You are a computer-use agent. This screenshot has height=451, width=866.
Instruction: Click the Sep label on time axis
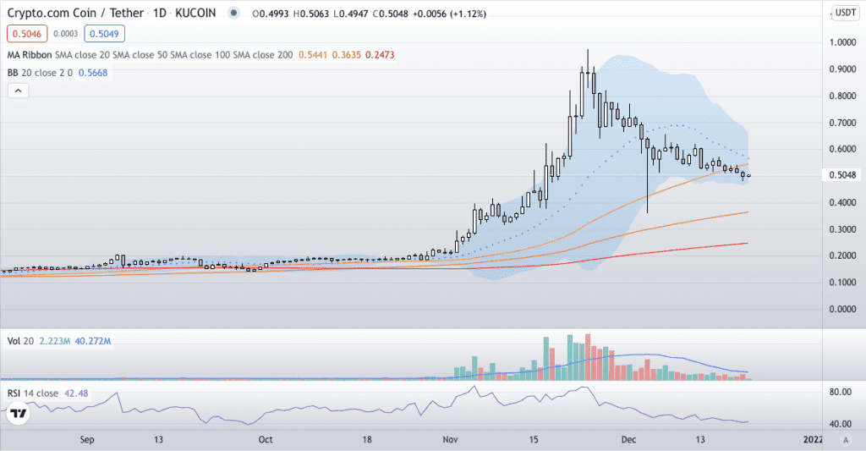click(87, 439)
